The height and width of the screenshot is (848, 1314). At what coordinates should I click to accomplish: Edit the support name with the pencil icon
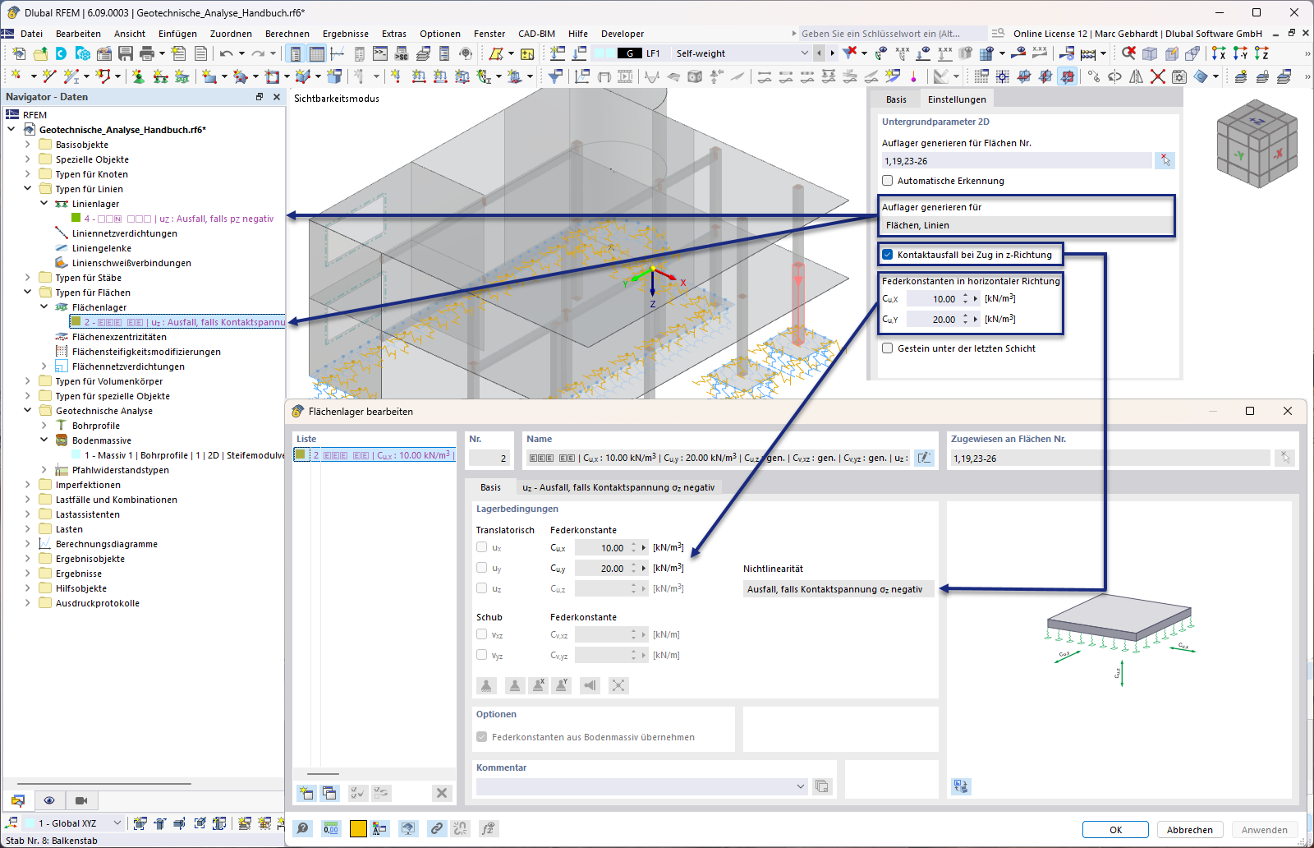point(924,458)
